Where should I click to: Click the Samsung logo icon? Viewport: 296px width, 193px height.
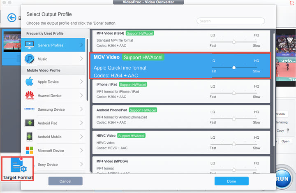[x=30, y=109]
